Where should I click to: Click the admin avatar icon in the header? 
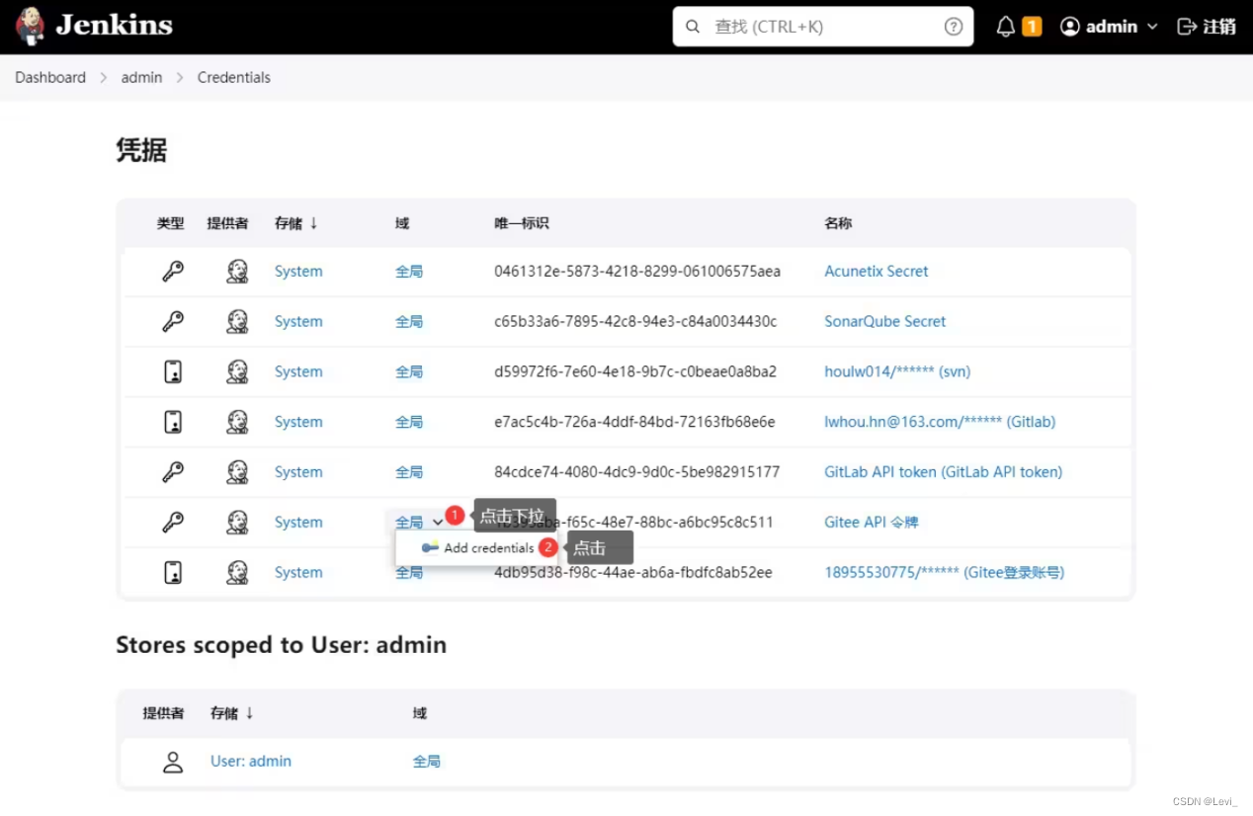tap(1069, 26)
